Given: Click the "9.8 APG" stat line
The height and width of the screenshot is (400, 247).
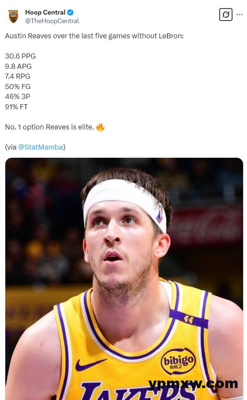Looking at the screenshot, I should (18, 66).
